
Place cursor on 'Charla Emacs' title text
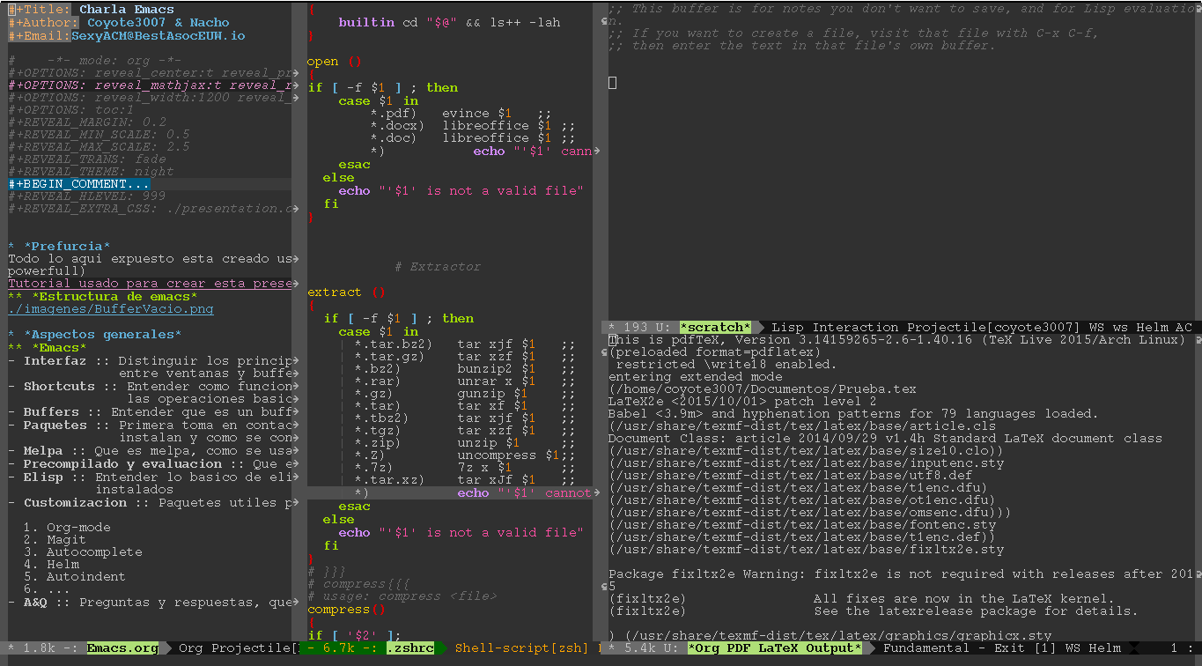coord(127,10)
